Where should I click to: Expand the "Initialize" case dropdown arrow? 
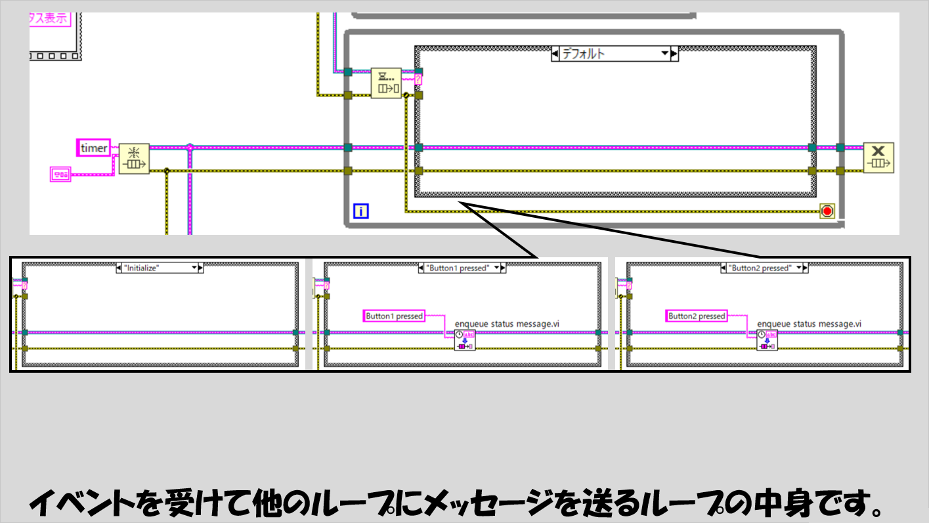(194, 268)
